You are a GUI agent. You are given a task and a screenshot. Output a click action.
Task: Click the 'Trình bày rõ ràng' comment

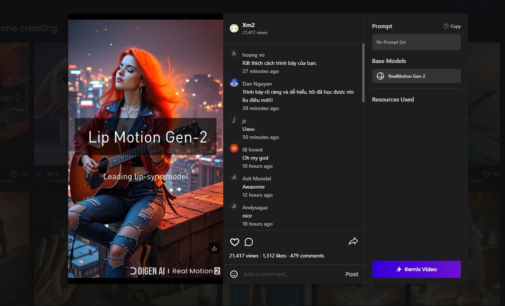click(298, 96)
